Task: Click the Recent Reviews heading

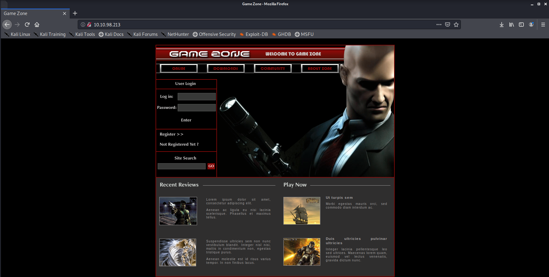Action: (x=179, y=185)
